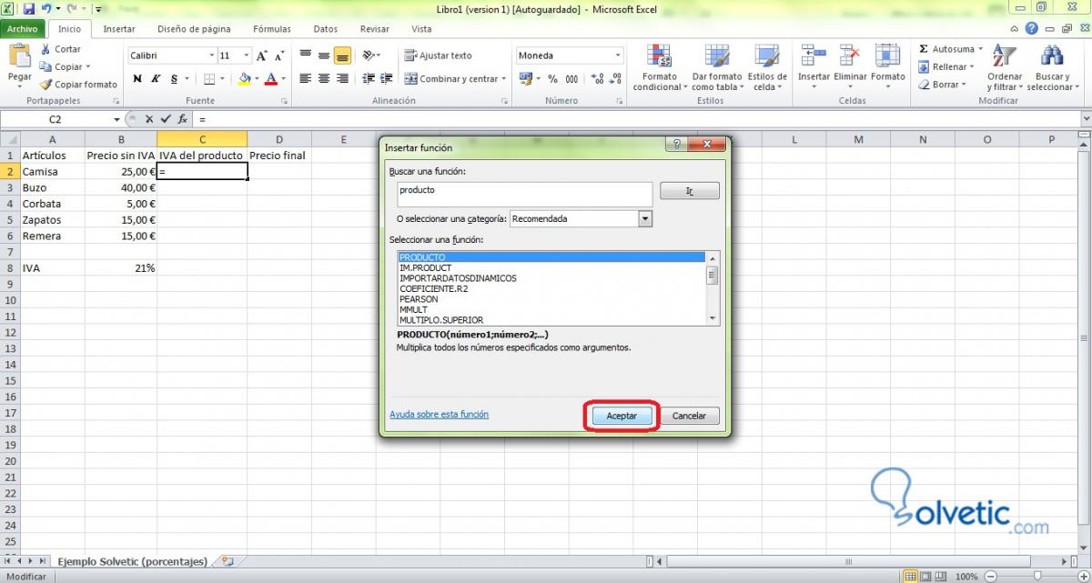Click the Save icon in quick access toolbar
Viewport: 1092px width, 583px height.
tap(28, 9)
